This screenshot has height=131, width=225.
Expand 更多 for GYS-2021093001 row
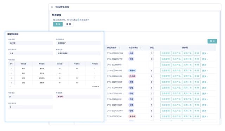205,117
